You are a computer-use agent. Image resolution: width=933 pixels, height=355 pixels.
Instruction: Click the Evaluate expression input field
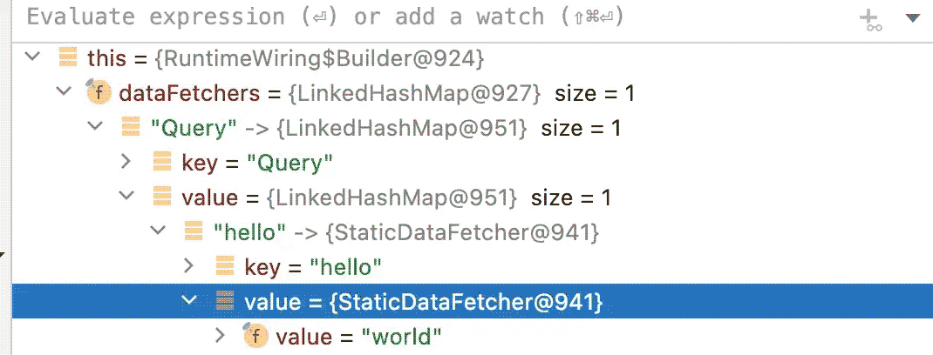tap(434, 17)
